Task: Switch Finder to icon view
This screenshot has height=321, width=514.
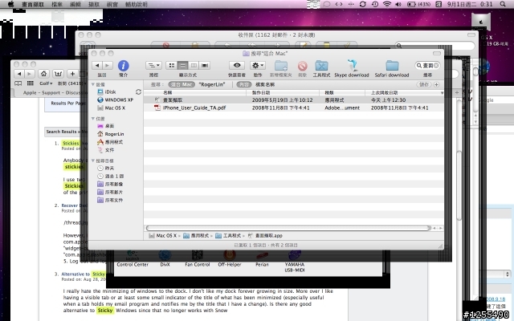Action: pyautogui.click(x=171, y=66)
